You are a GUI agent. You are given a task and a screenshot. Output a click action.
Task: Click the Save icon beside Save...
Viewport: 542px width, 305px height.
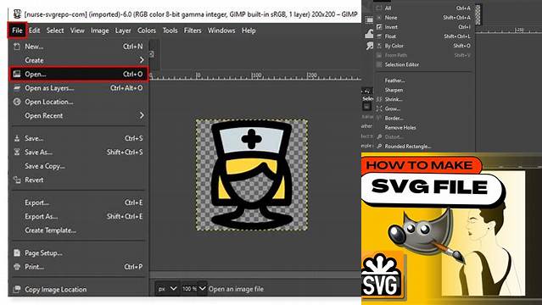(17, 138)
